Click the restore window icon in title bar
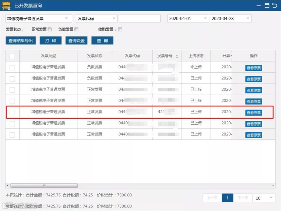This screenshot has width=281, height=211. click(x=267, y=5)
